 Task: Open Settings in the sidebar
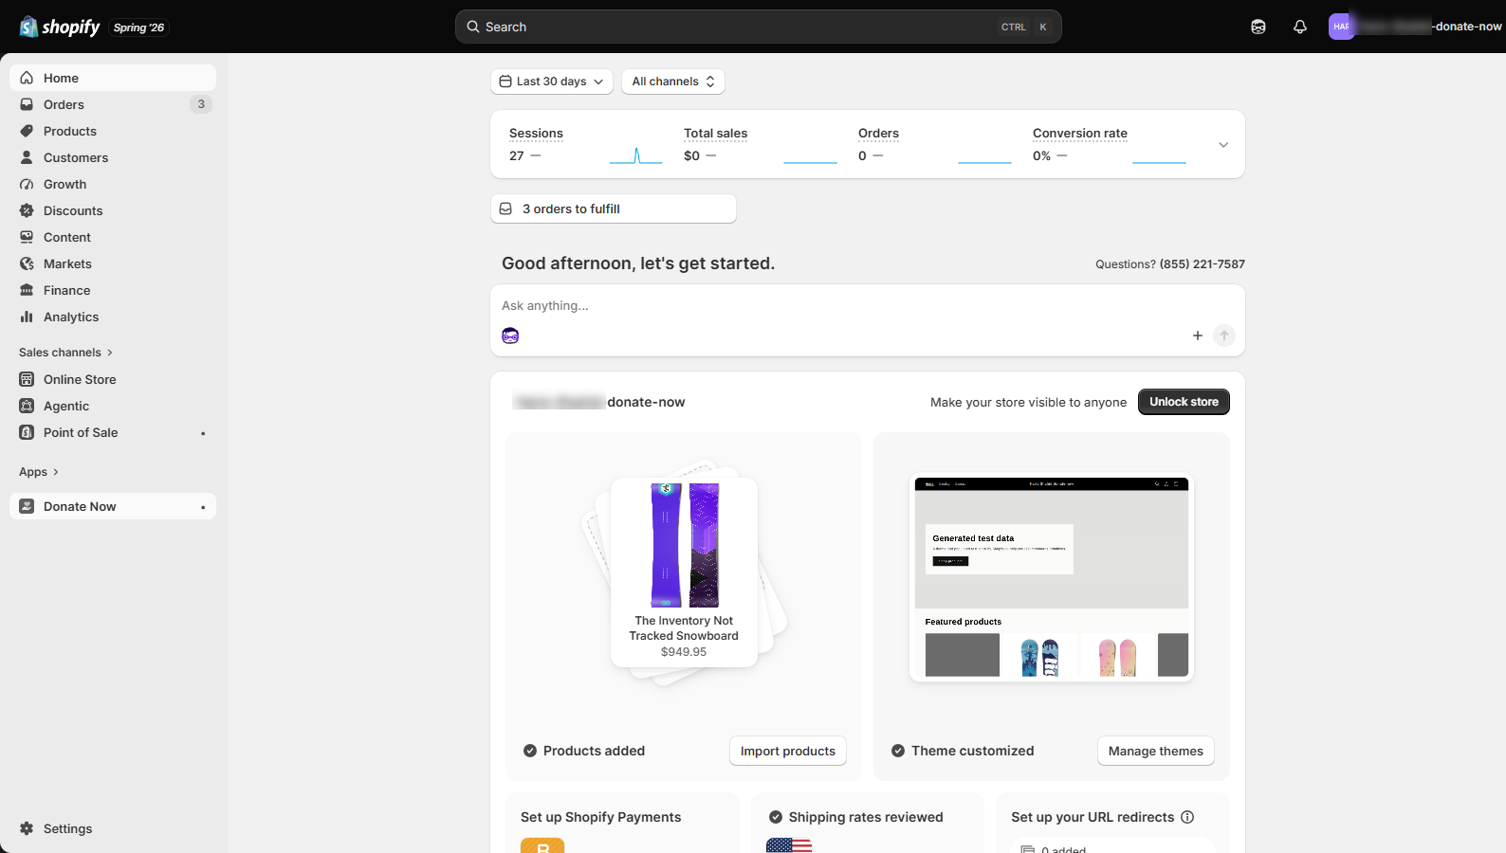113,828
